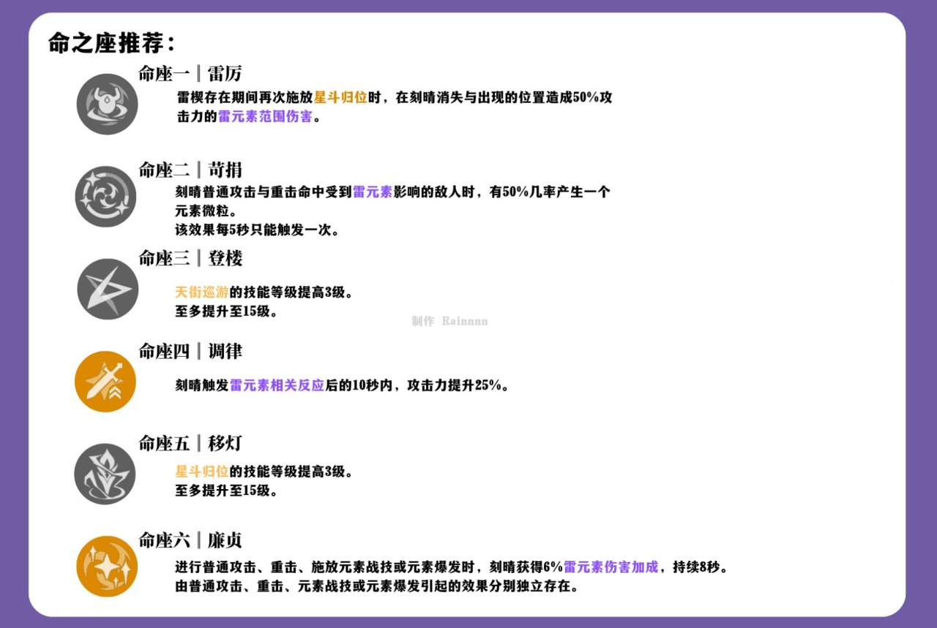Click the 命座二｜苛捐 title
The width and height of the screenshot is (937, 628).
(x=190, y=170)
